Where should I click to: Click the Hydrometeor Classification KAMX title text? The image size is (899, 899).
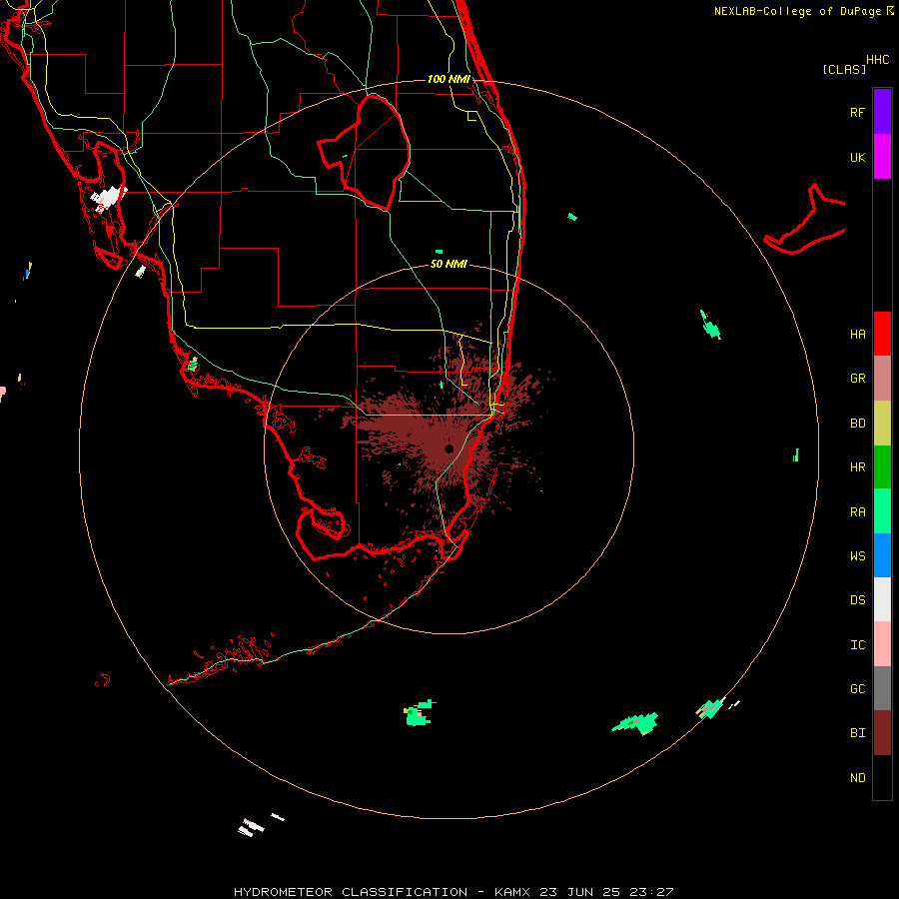[x=453, y=892]
